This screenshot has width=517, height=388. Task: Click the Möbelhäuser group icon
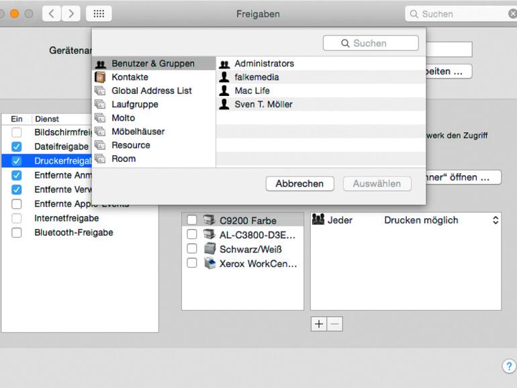pos(100,132)
